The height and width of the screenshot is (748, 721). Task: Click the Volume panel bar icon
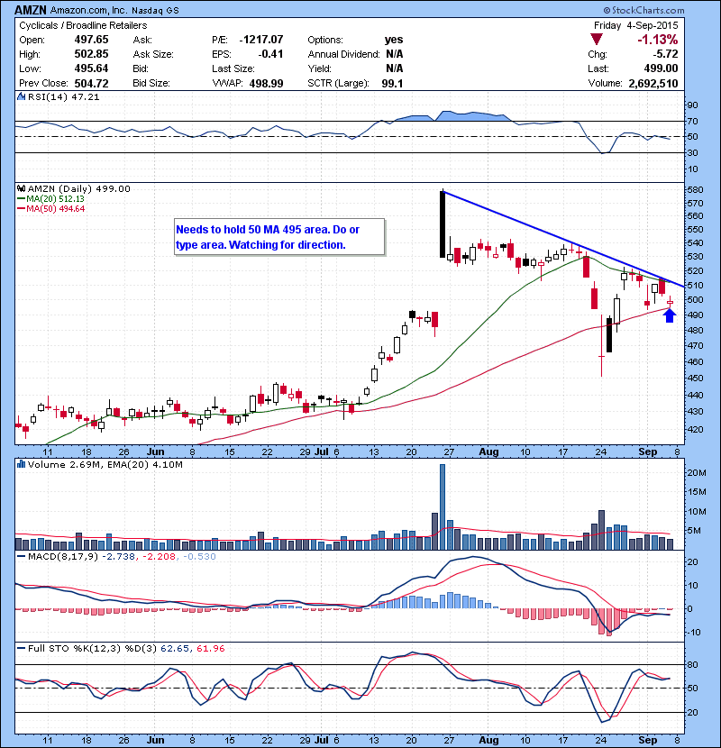(21, 464)
